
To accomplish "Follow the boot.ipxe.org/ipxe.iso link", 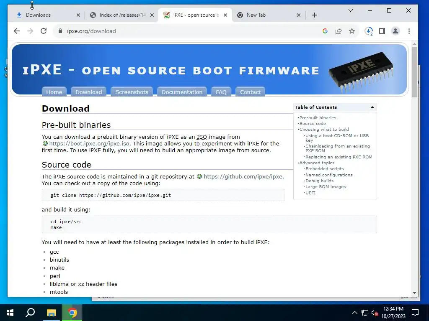I will [x=89, y=144].
